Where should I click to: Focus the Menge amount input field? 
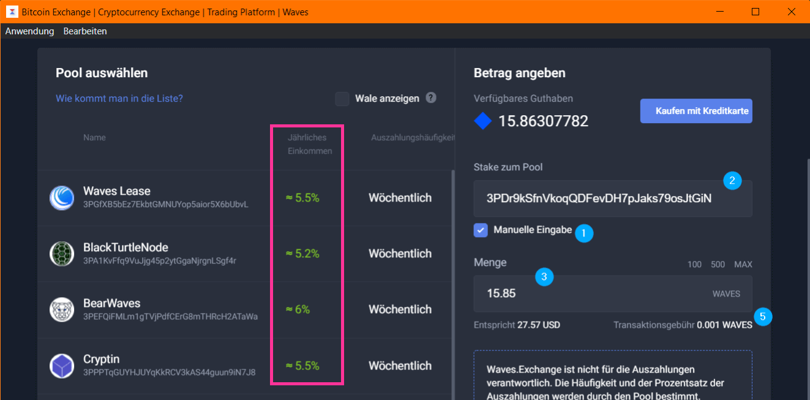(613, 293)
